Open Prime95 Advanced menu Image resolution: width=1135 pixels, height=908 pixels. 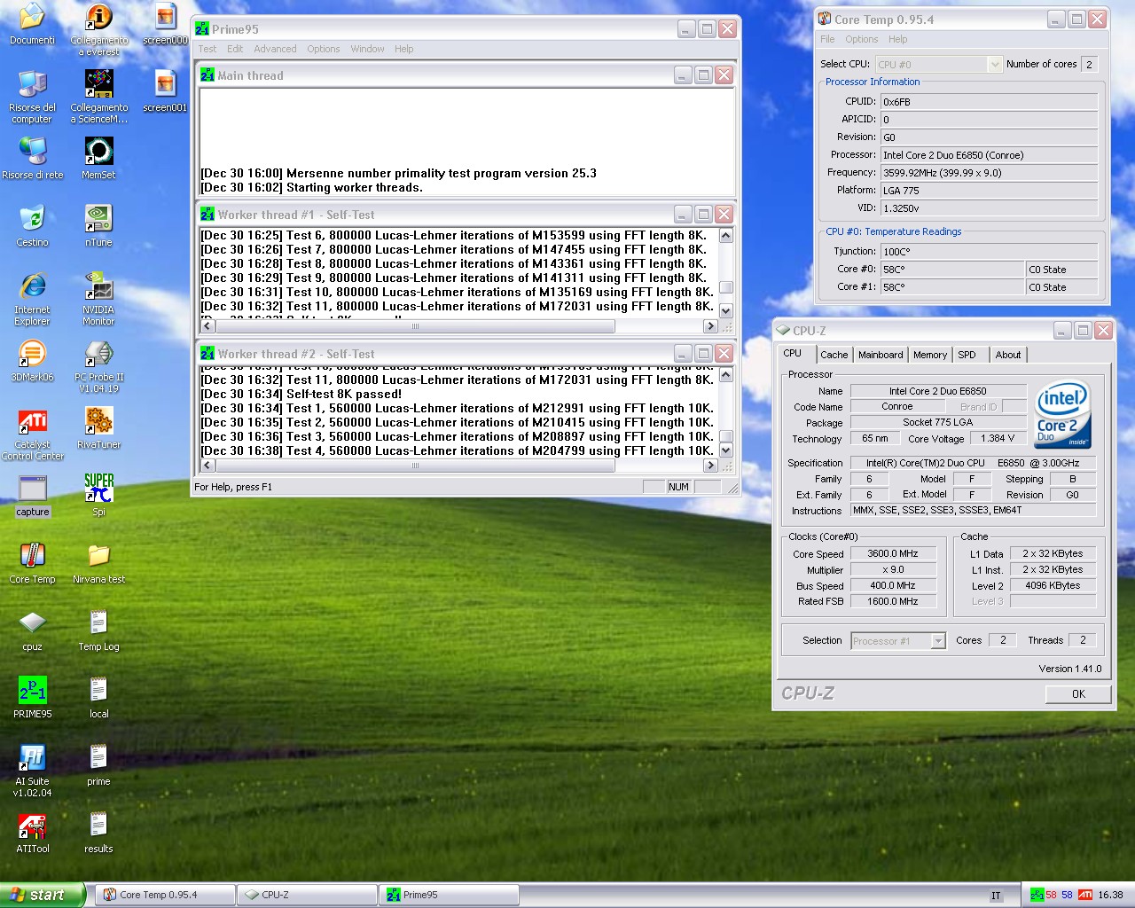click(x=275, y=49)
